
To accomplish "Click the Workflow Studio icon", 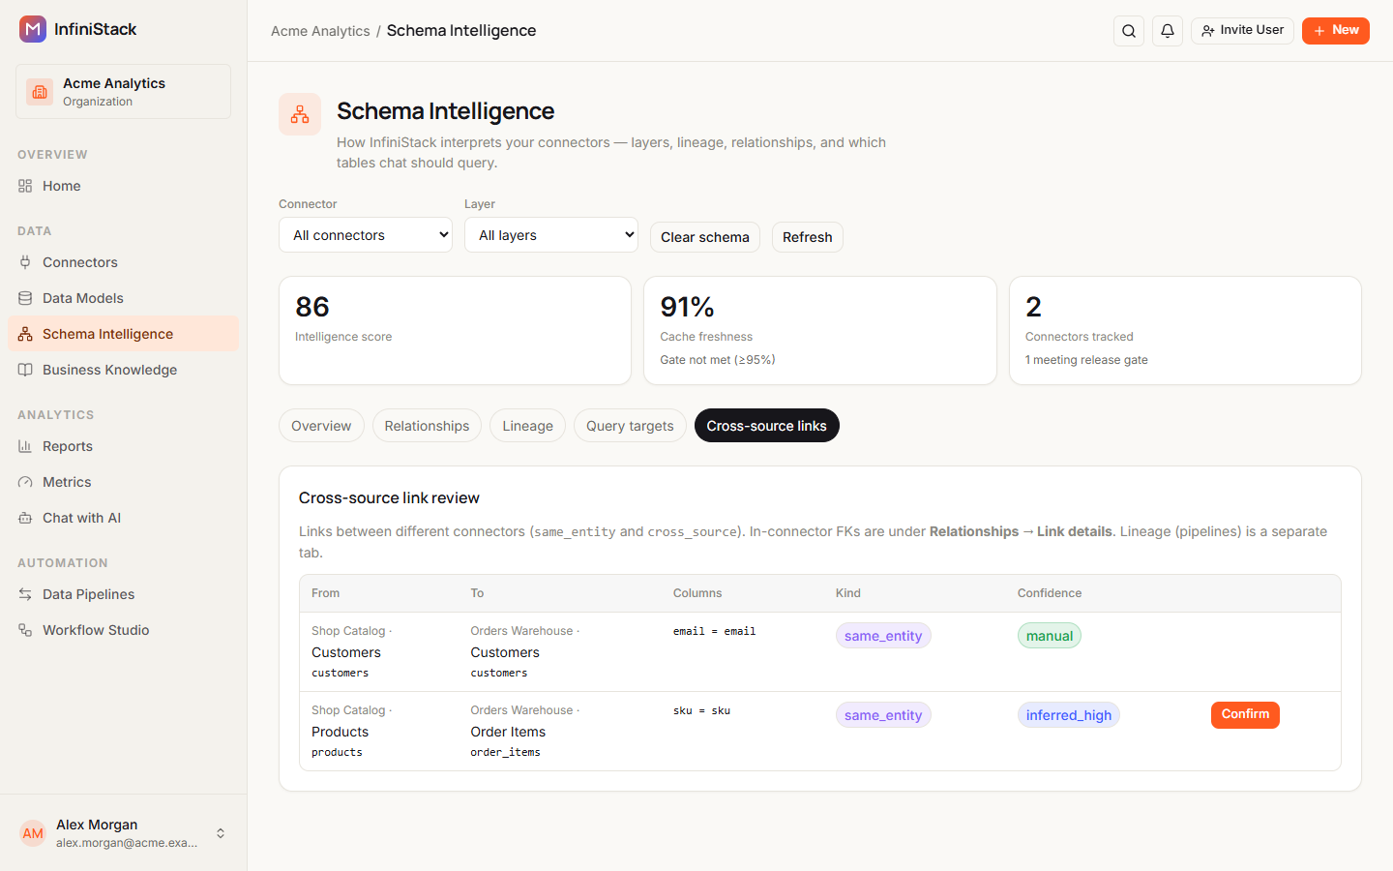I will (x=25, y=630).
